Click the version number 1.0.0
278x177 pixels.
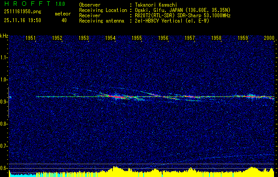click(60, 4)
